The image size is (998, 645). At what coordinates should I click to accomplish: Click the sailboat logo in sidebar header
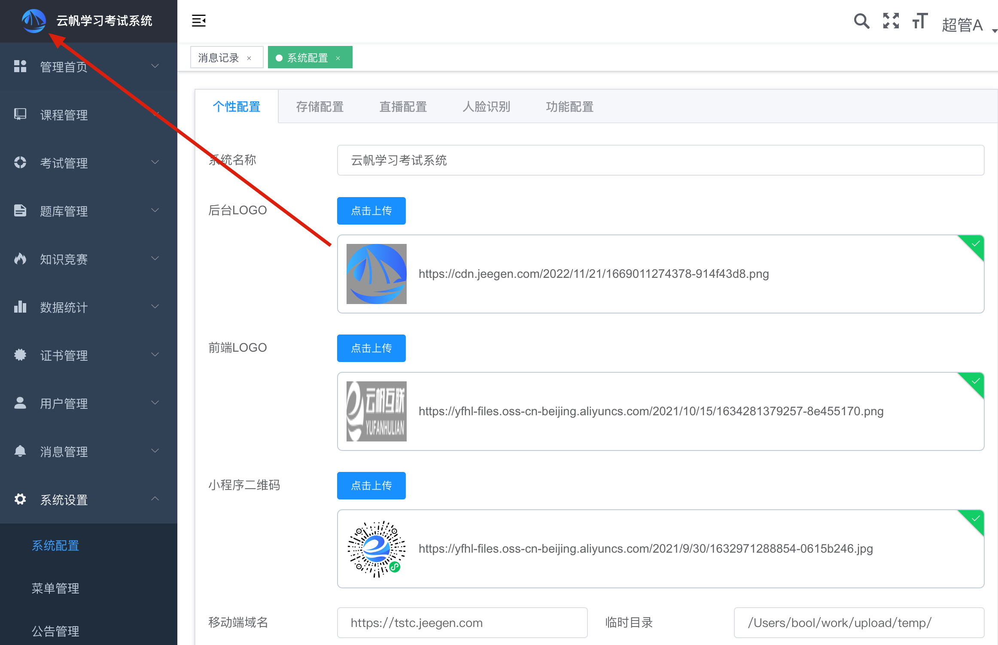(33, 21)
